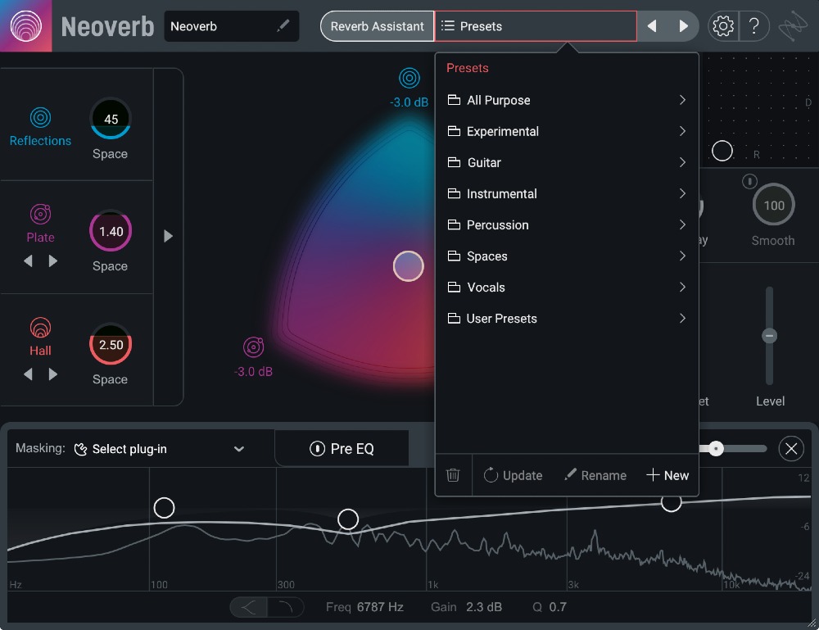Click the reverb output icon above the blend pad

pyautogui.click(x=409, y=78)
